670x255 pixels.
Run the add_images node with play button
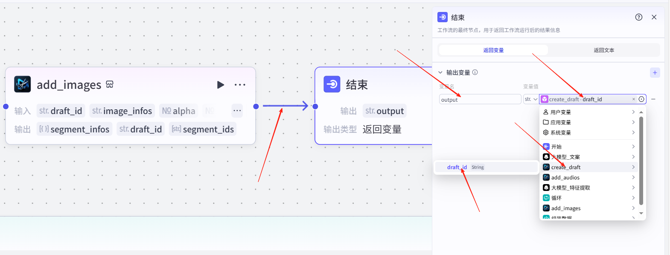pyautogui.click(x=220, y=85)
